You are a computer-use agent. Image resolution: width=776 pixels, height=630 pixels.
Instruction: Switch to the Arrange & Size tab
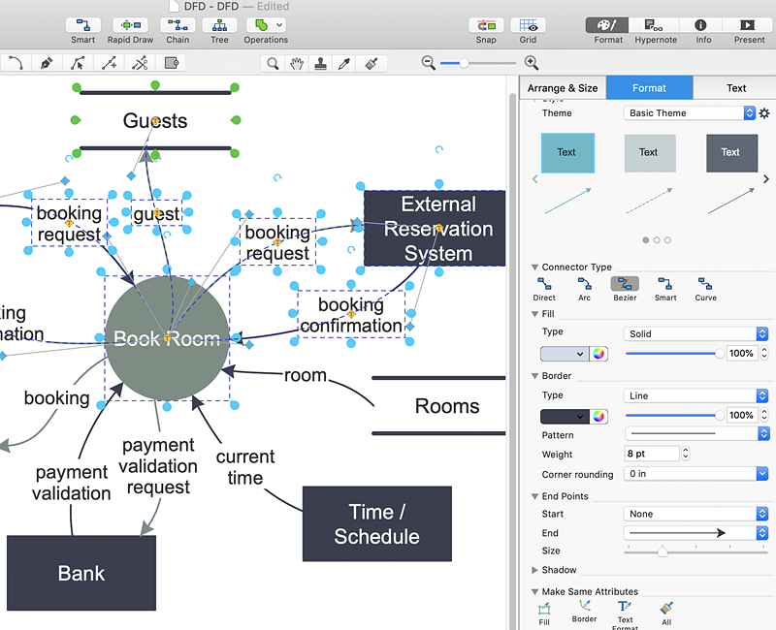[x=563, y=88]
